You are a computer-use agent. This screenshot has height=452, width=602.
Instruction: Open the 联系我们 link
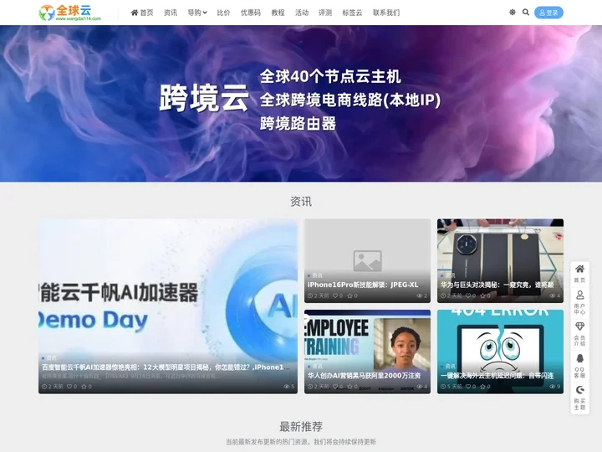click(x=386, y=13)
